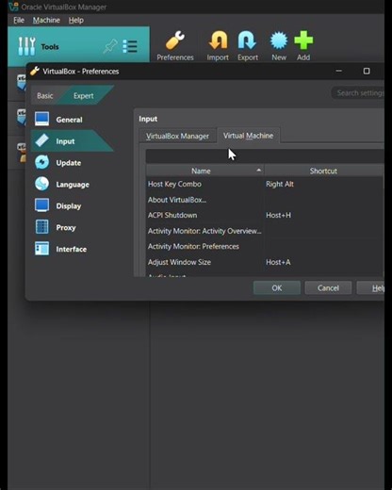Switch to the Expert settings mode
The height and width of the screenshot is (490, 392).
(84, 96)
